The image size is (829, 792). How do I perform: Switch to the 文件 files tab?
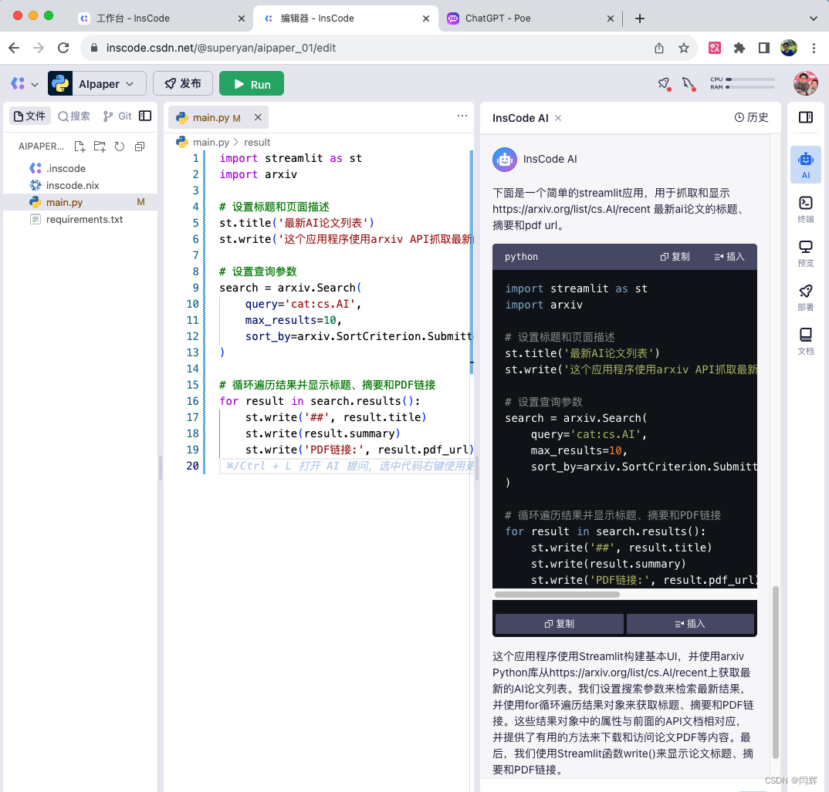pos(29,116)
